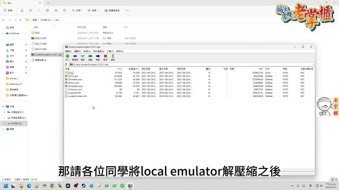Expand the STORE (E:) drive node

tap(4, 123)
